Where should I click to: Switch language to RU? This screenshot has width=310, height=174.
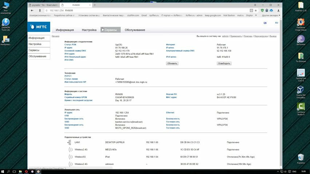point(277,23)
